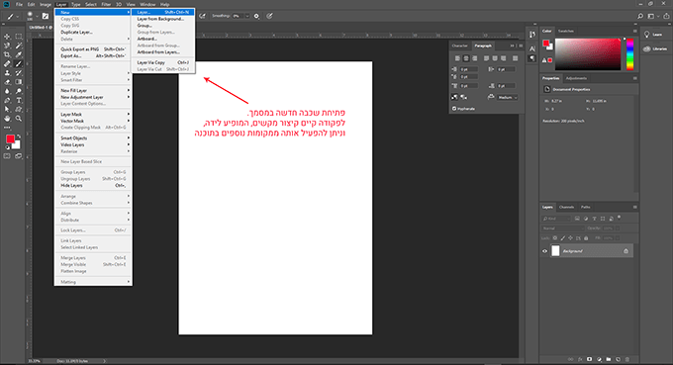673x365 pixels.
Task: Select the Eyedropper tool
Action: pyautogui.click(x=19, y=55)
